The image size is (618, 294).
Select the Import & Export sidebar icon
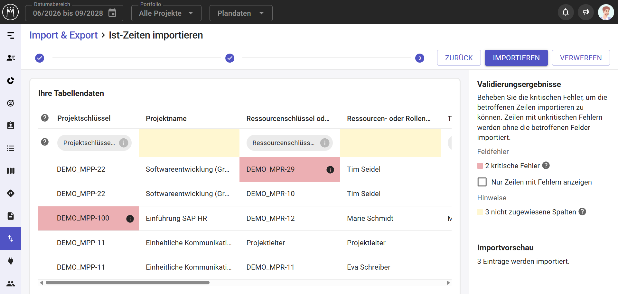point(11,238)
